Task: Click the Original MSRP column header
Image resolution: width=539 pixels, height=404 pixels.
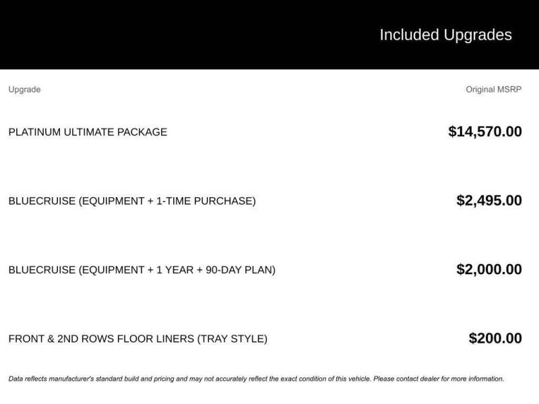Action: [x=494, y=90]
